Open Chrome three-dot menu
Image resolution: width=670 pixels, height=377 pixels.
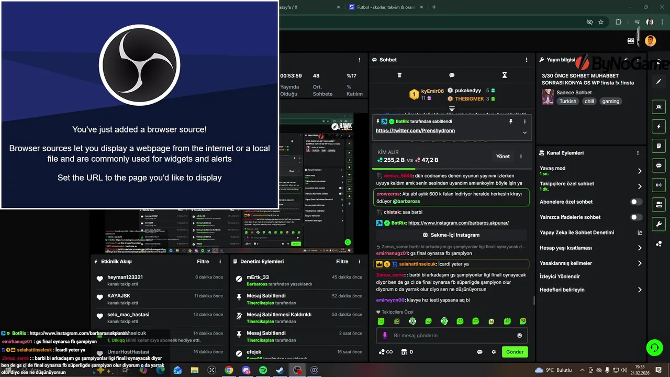pos(662,22)
